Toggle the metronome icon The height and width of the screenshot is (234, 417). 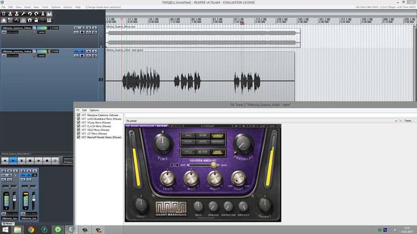[x=43, y=14]
